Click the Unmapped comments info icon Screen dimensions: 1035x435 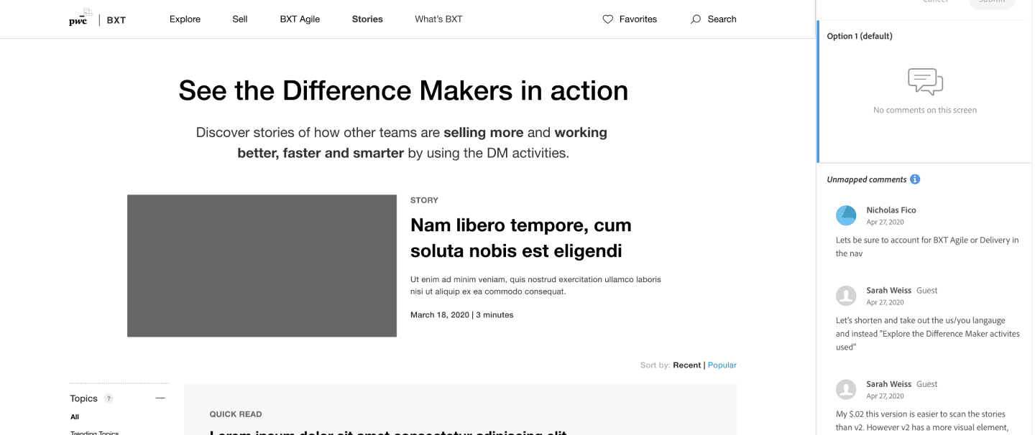(915, 179)
